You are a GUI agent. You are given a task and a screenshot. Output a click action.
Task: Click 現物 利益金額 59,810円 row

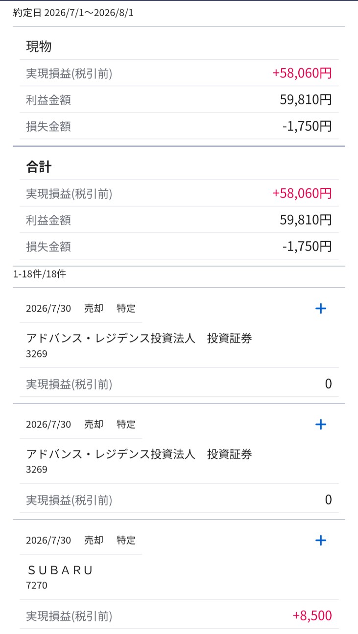(179, 100)
